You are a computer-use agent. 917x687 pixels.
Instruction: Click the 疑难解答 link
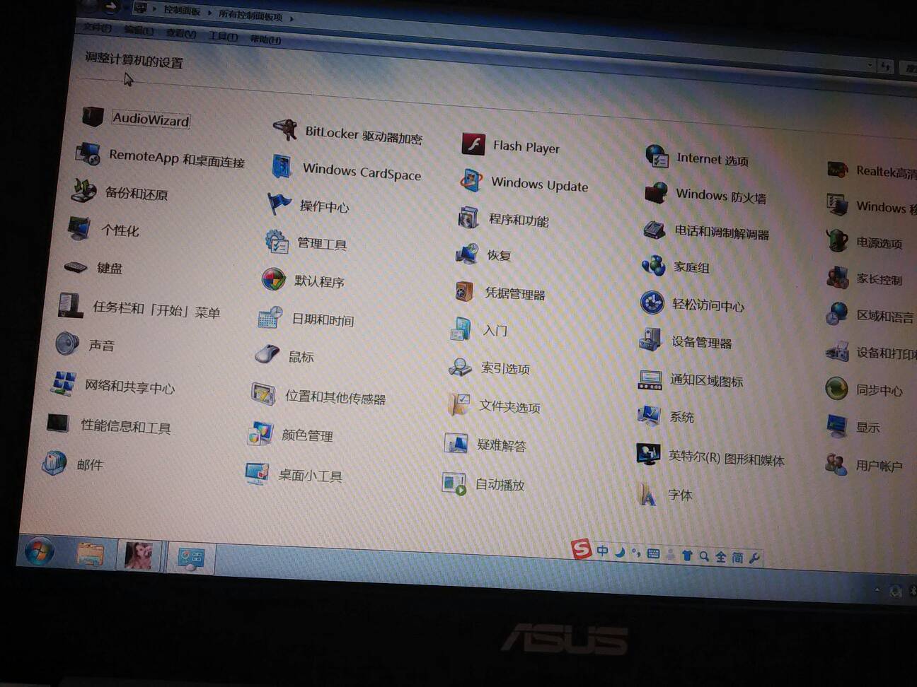point(502,445)
